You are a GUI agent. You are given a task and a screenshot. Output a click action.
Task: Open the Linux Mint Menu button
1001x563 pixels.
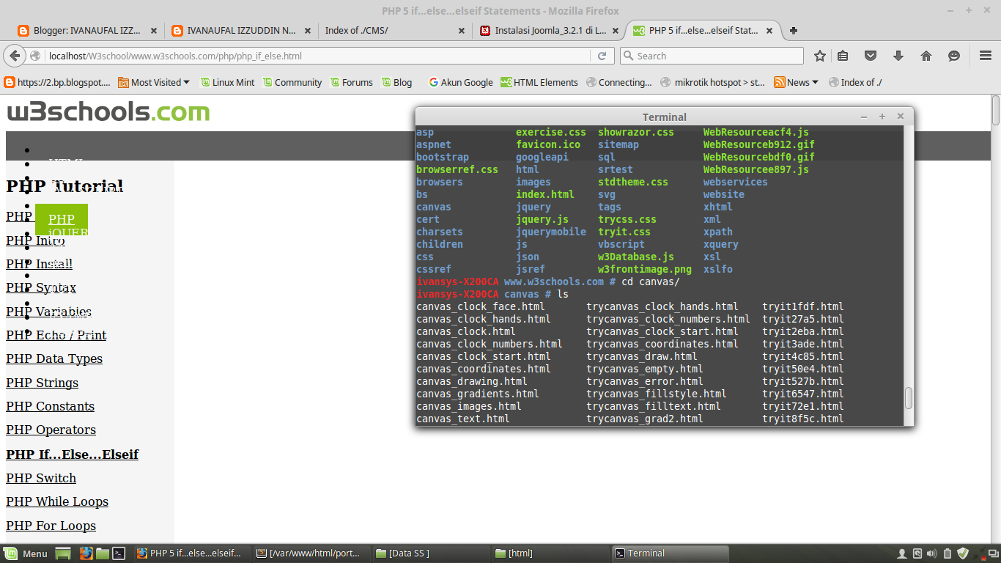(x=26, y=553)
